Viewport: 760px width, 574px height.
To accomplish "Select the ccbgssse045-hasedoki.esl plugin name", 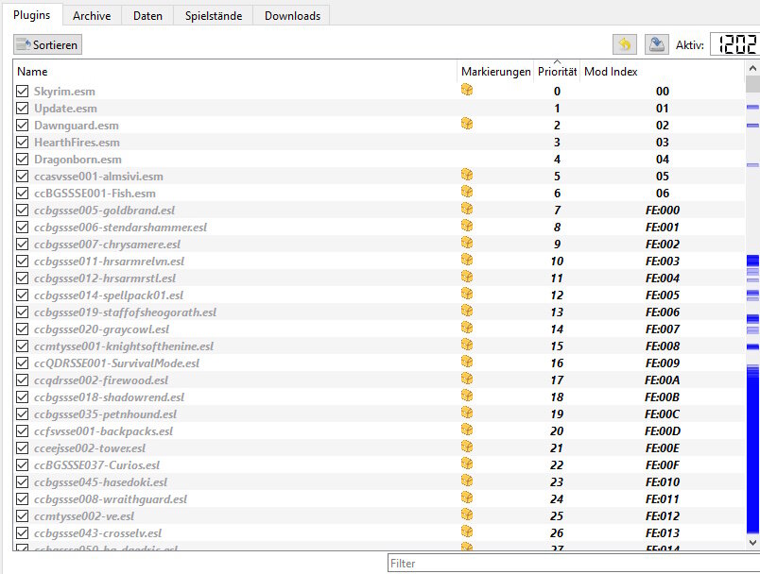I will coord(100,482).
